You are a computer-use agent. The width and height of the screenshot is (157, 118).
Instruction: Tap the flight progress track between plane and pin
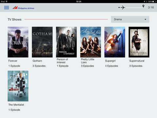134,8
